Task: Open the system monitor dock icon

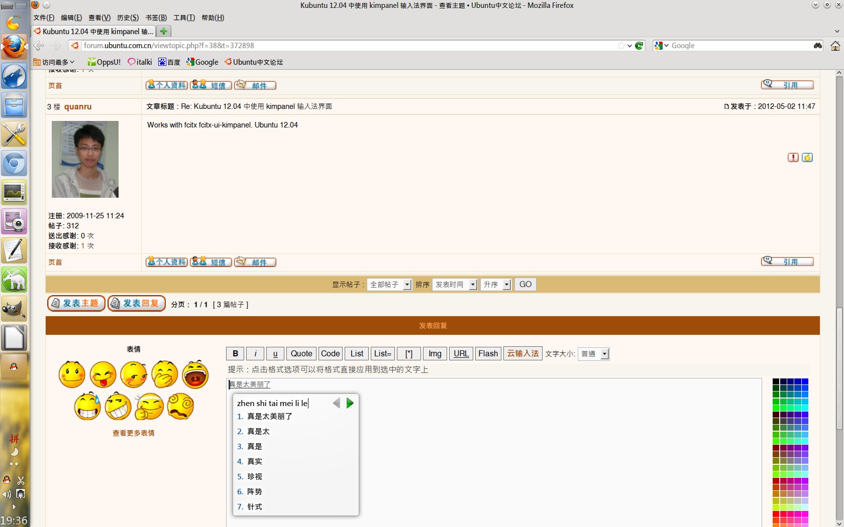Action: (x=14, y=192)
